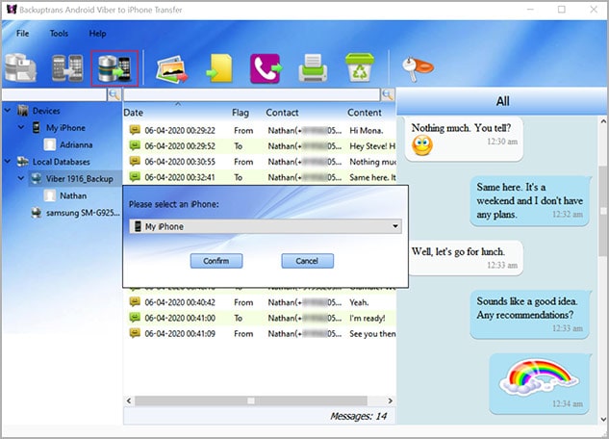The height and width of the screenshot is (439, 609).
Task: Click the green message icon for 00:32:41
Action: tap(135, 177)
